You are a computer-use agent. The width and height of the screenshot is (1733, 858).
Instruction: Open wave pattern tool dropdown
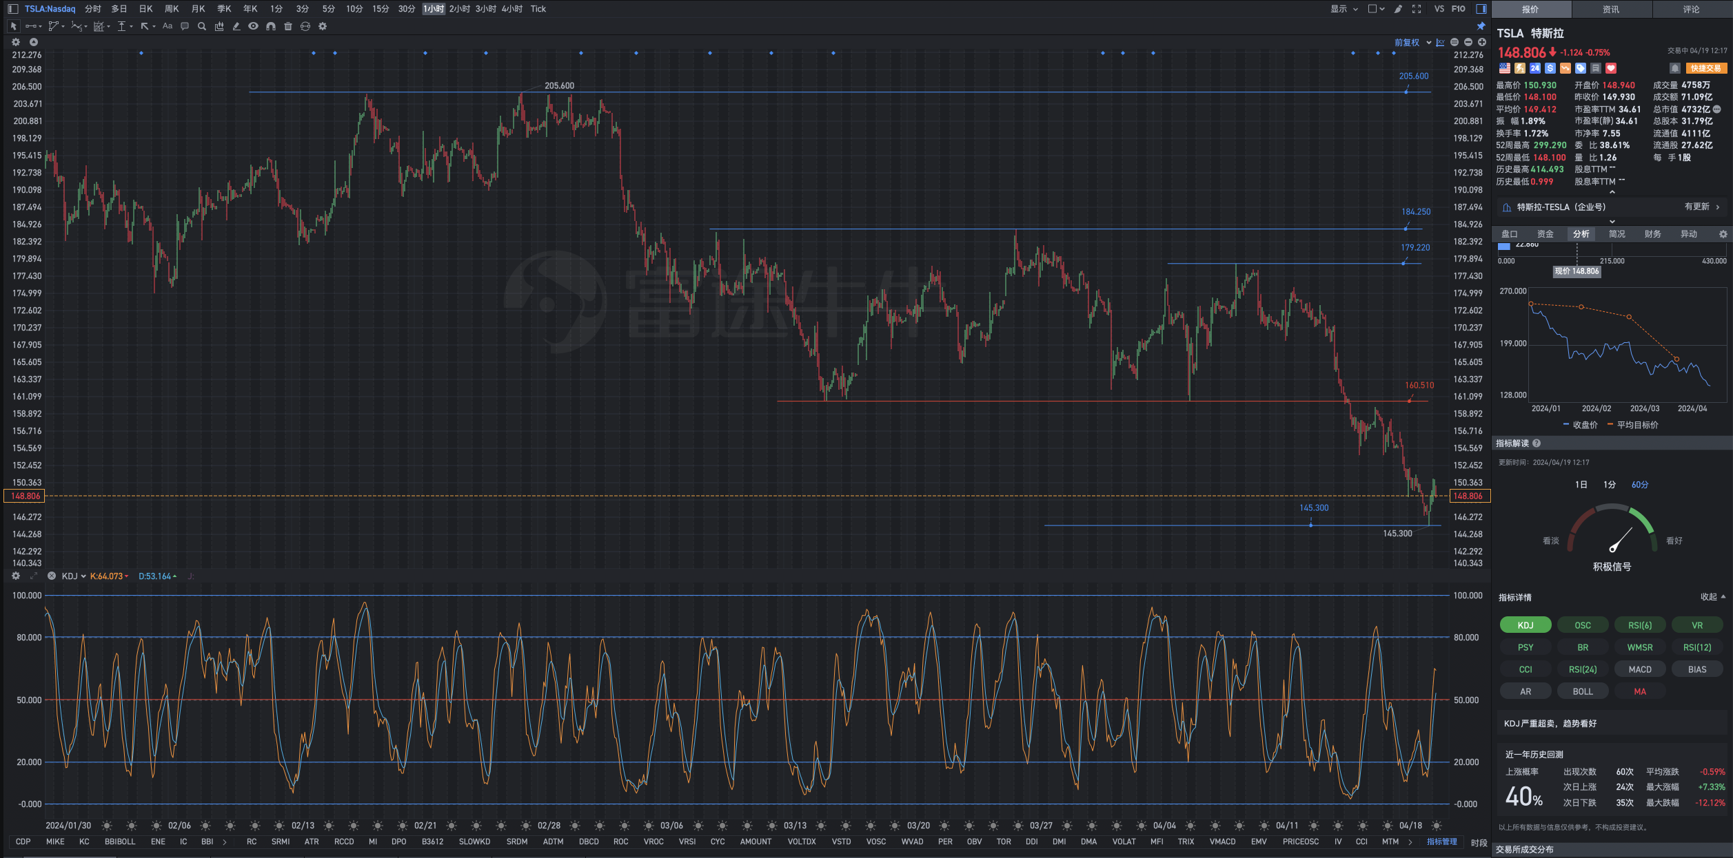(x=85, y=27)
